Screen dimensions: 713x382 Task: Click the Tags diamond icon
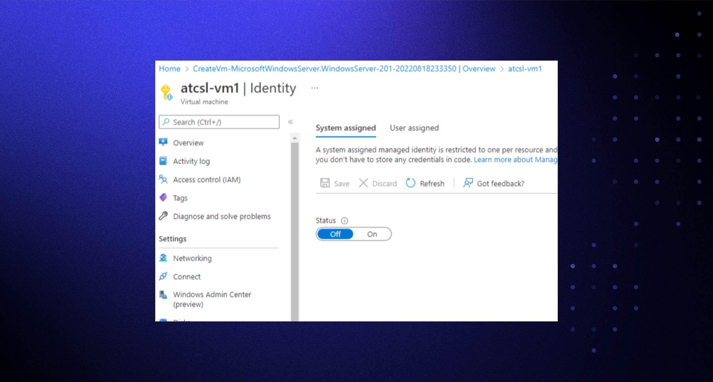tap(164, 198)
